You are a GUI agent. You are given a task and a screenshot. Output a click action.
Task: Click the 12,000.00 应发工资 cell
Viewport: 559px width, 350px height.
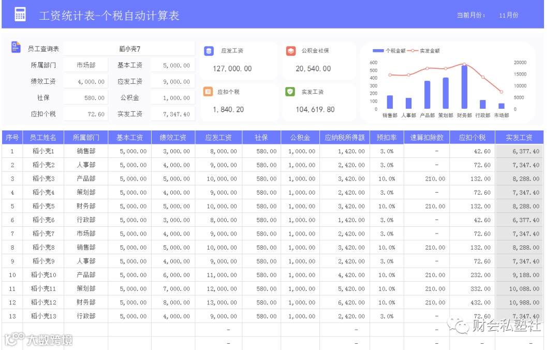click(218, 288)
